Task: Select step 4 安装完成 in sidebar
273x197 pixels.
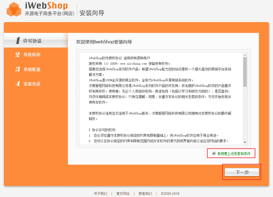Action: 28,84
